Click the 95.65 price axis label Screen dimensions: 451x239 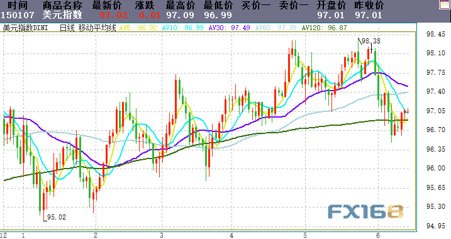(436, 187)
